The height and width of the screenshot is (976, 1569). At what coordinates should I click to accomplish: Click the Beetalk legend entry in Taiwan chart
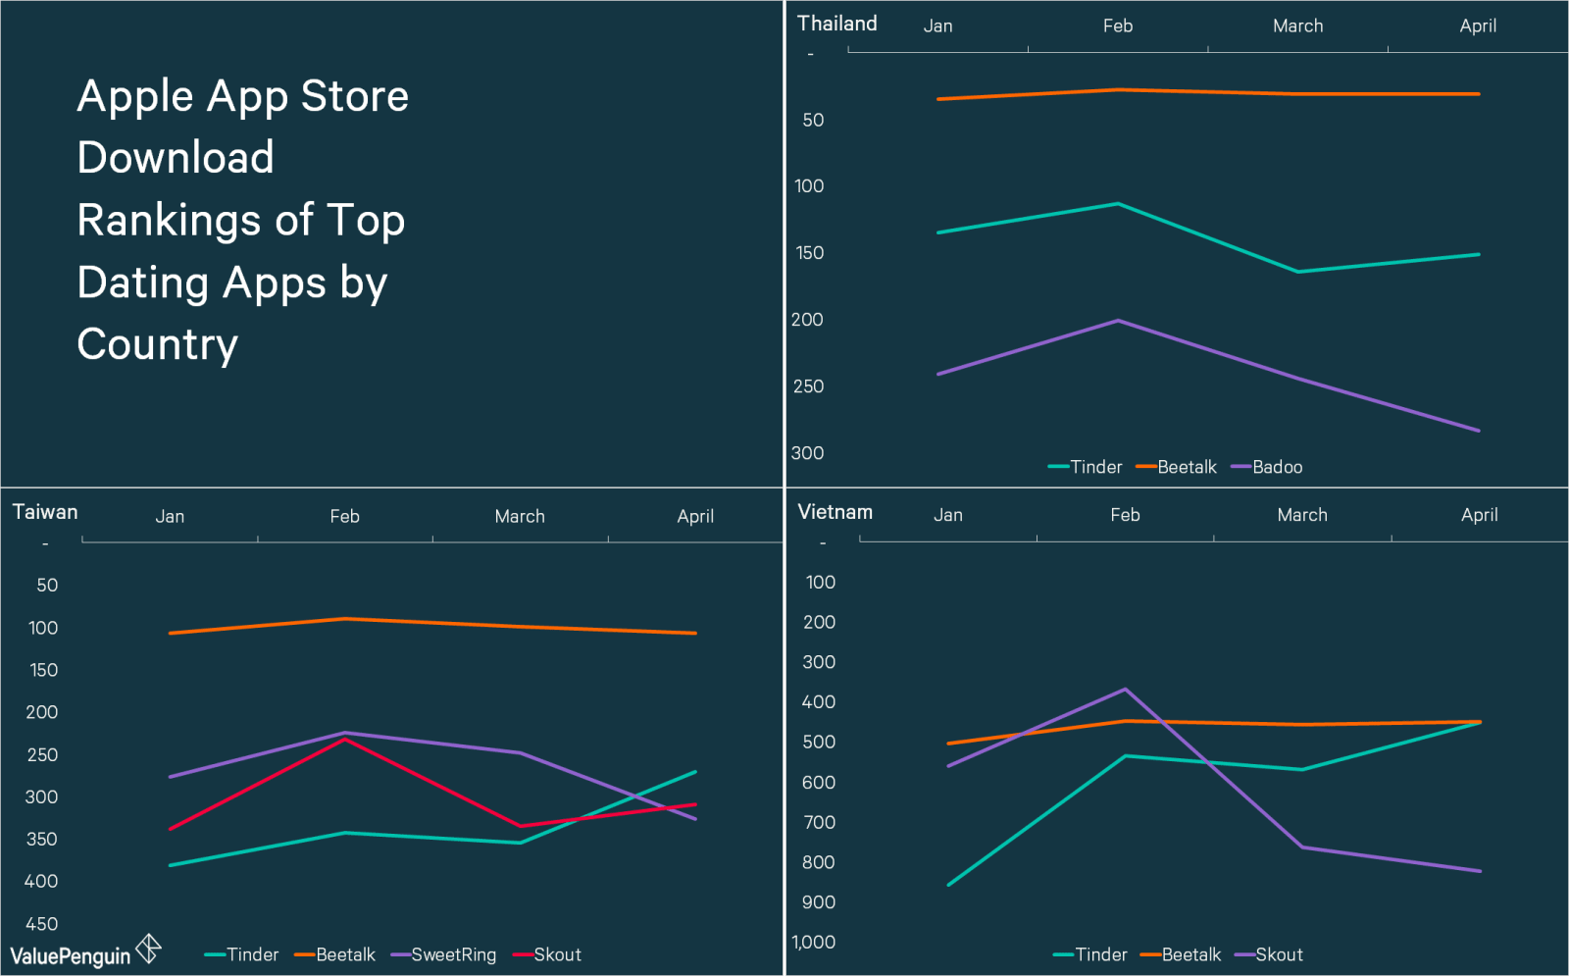334,954
